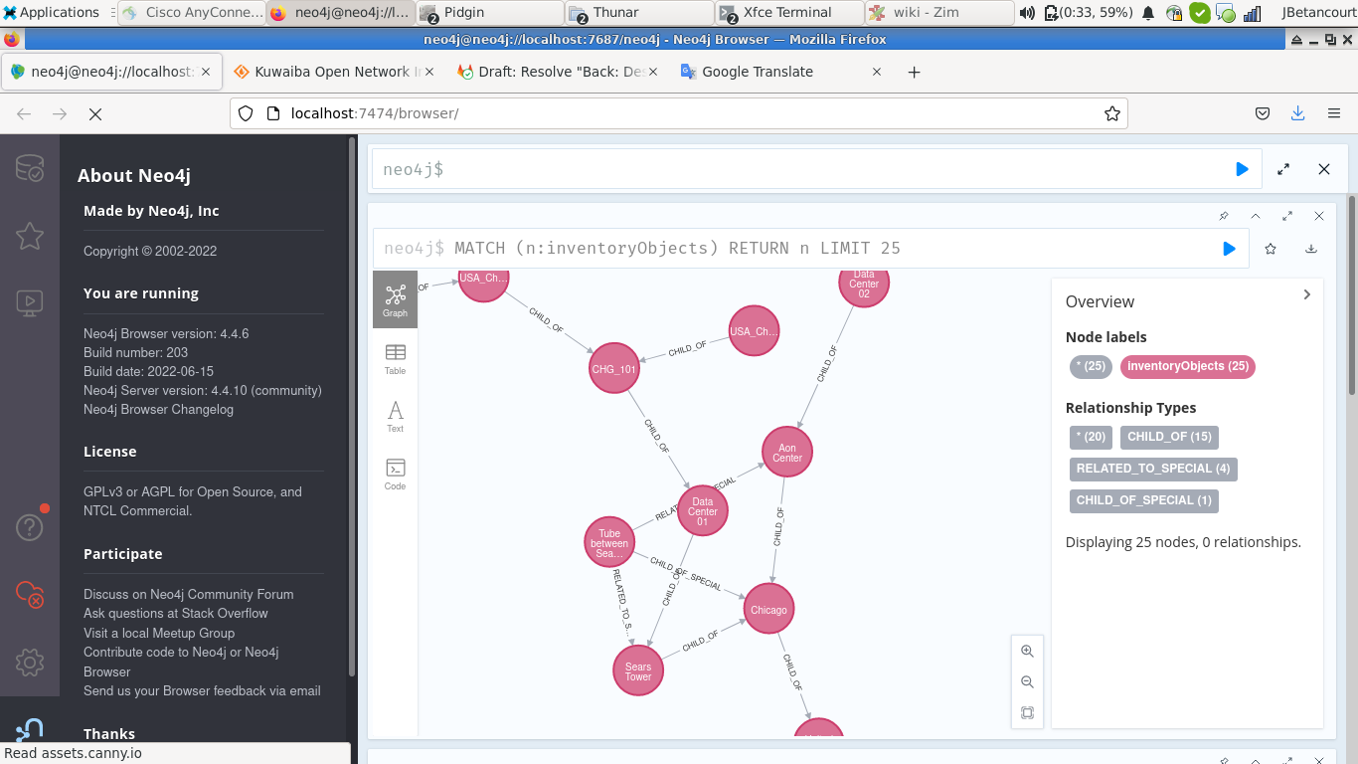1358x764 pixels.
Task: Run the MATCH query with play button
Action: (1229, 249)
